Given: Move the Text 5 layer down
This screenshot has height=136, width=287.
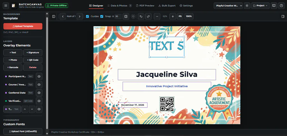Looking at the screenshot, I should pos(32,109).
